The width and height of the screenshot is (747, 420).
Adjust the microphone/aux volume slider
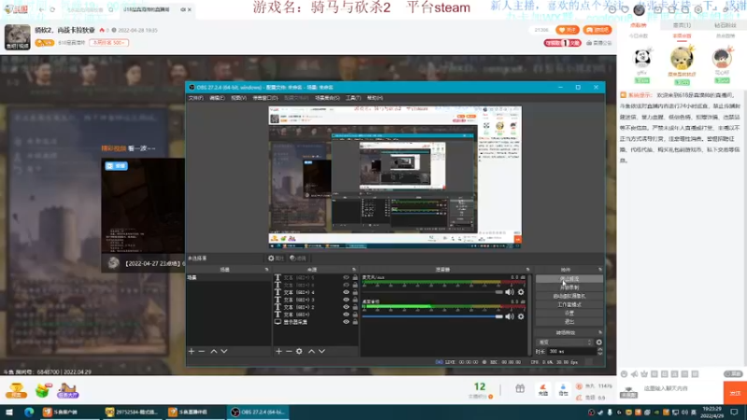point(432,292)
